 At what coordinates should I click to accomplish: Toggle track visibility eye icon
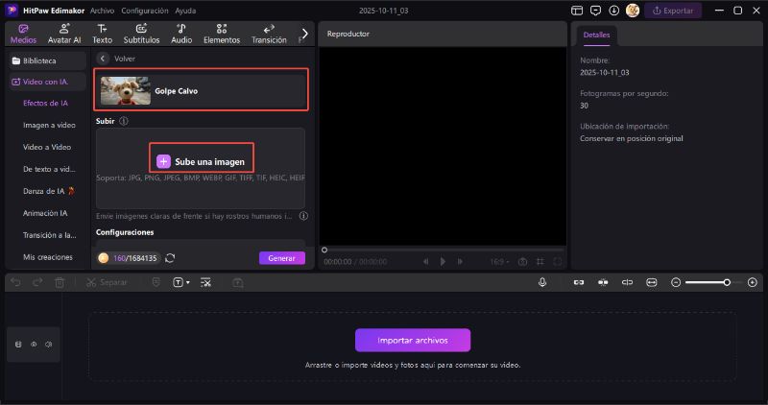click(34, 344)
